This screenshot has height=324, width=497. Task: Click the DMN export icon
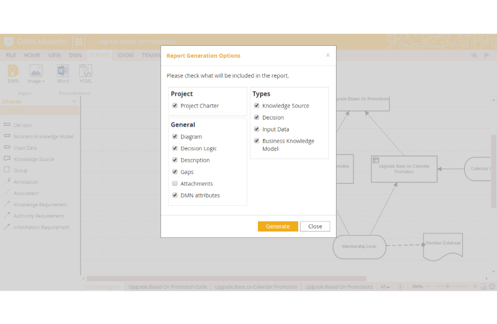pos(13,71)
